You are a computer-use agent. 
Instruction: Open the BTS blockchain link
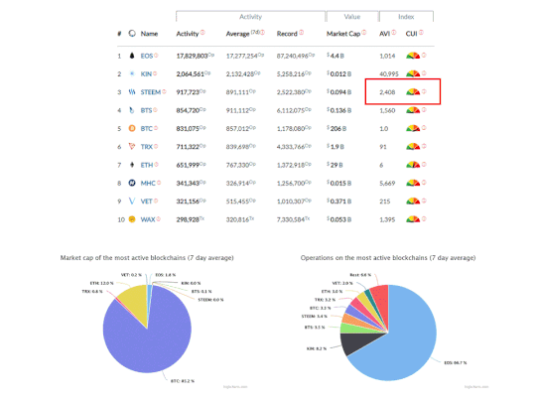pos(146,110)
